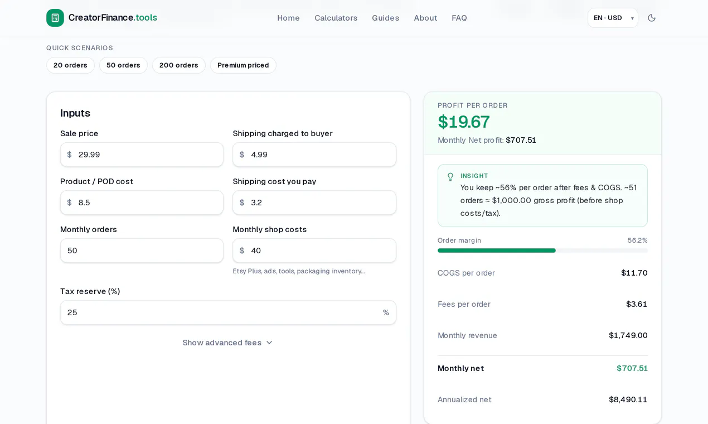
Task: Click the insight text about keeping ~56%
Action: pos(549,200)
